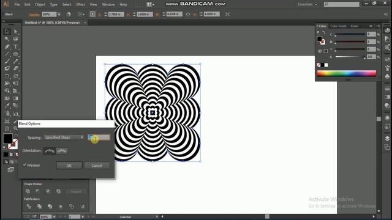Click the Expand button in Pathfinder
The width and height of the screenshot is (392, 220).
pos(76,191)
